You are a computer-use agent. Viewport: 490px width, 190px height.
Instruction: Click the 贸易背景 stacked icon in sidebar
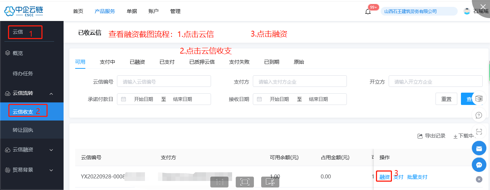8,170
